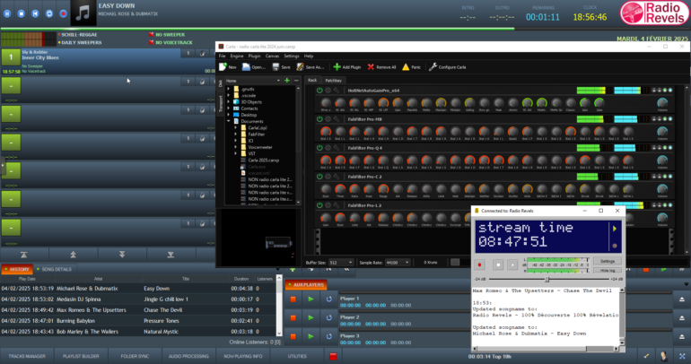691x364 pixels.
Task: Open the Buffer Size dropdown
Action: click(341, 263)
